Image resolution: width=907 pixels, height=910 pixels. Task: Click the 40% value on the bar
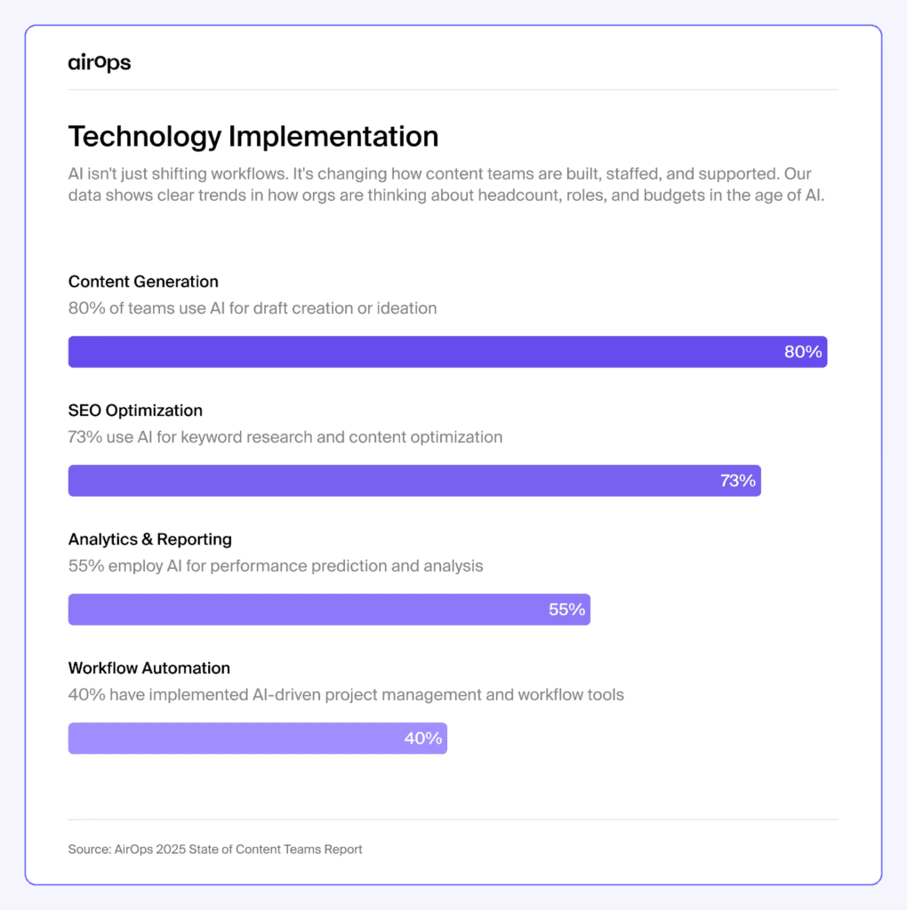pyautogui.click(x=423, y=738)
